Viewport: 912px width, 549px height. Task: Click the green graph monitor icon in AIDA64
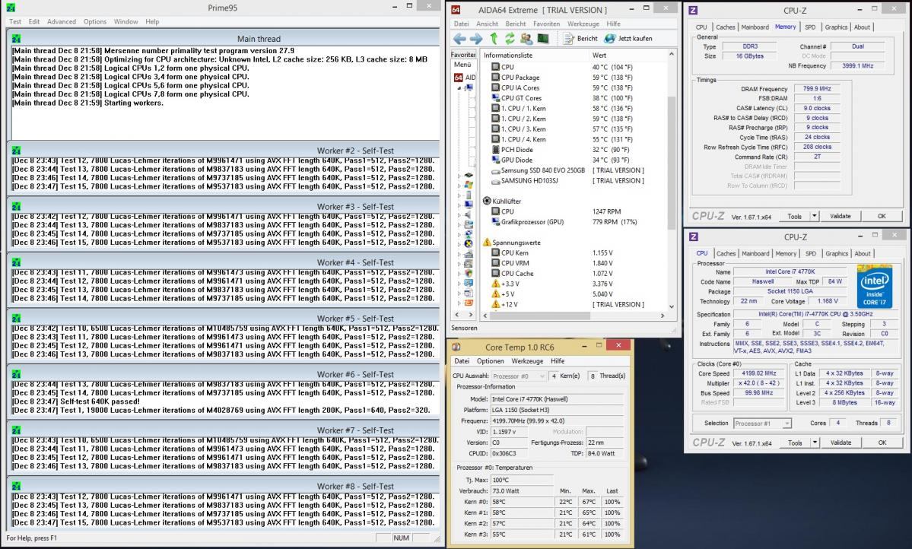point(543,38)
